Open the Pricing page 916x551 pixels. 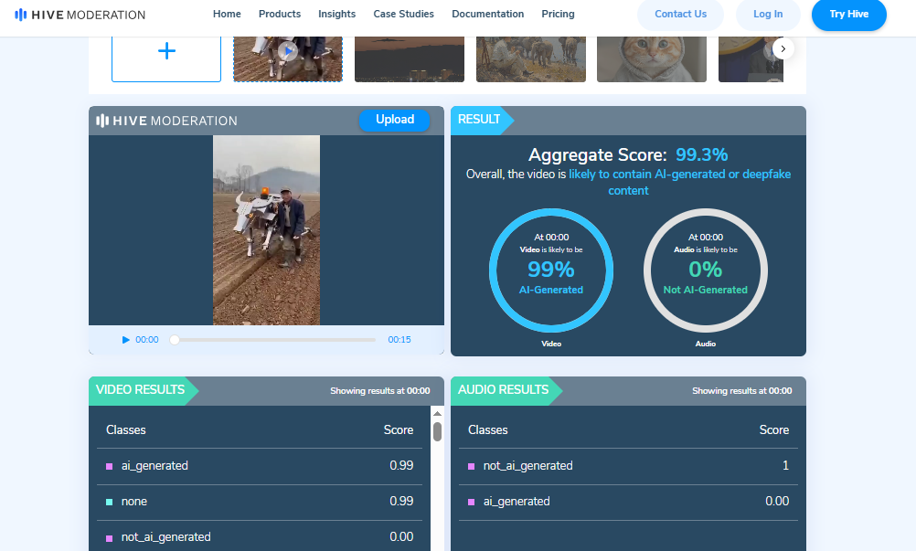pyautogui.click(x=558, y=15)
